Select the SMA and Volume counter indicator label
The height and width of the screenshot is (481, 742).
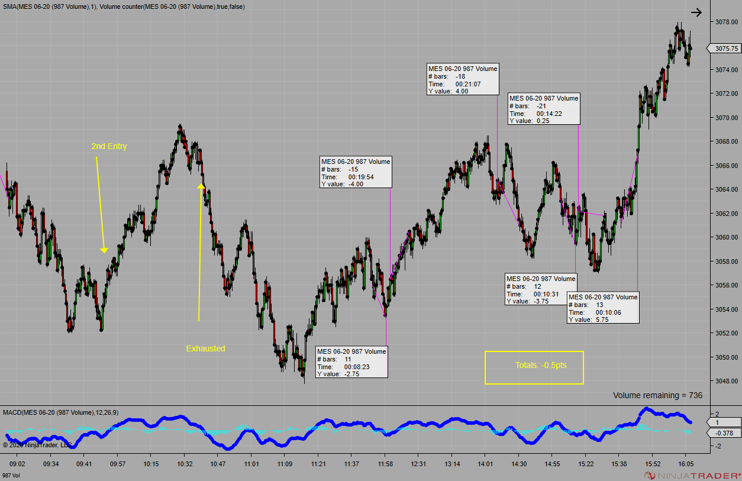123,7
